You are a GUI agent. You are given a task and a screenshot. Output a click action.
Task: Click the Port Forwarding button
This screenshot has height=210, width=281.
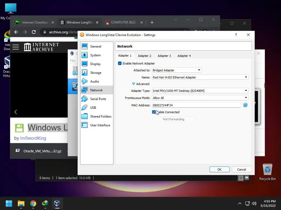[174, 119]
